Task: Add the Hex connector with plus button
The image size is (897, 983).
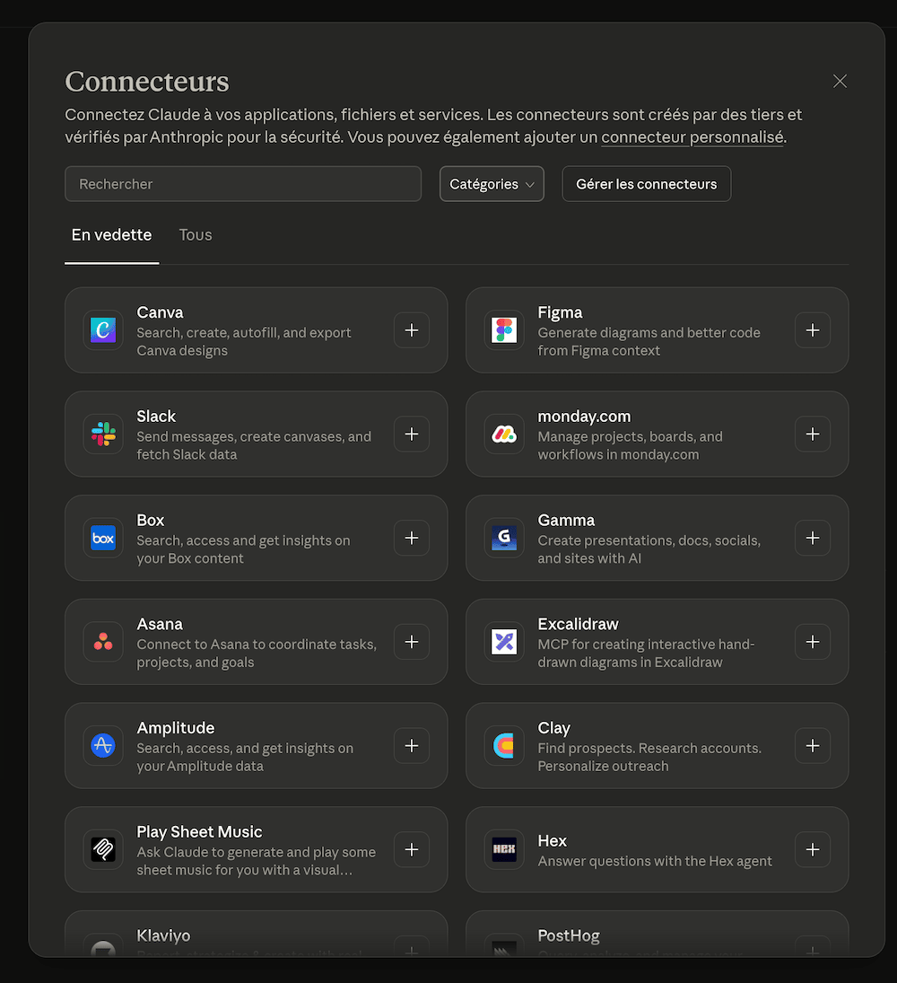Action: [x=812, y=849]
